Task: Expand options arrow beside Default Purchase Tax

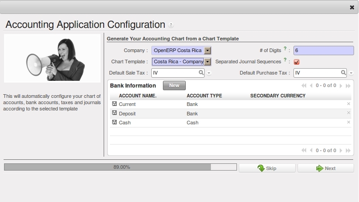Action: coord(351,73)
